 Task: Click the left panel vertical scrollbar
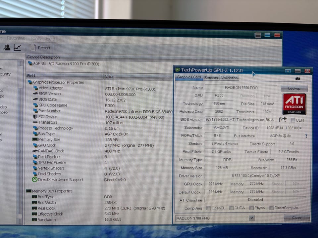(20, 142)
